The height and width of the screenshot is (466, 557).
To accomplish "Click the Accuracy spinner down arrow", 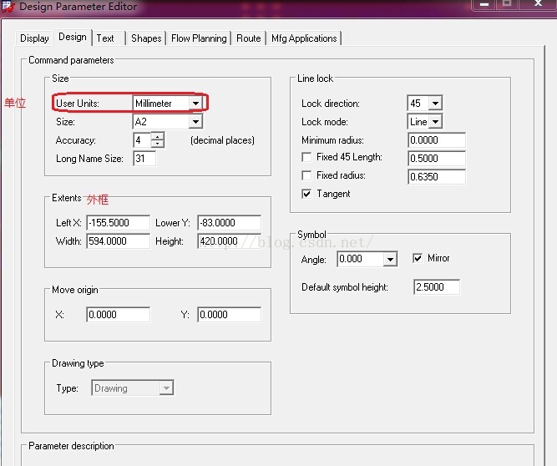I will (157, 144).
